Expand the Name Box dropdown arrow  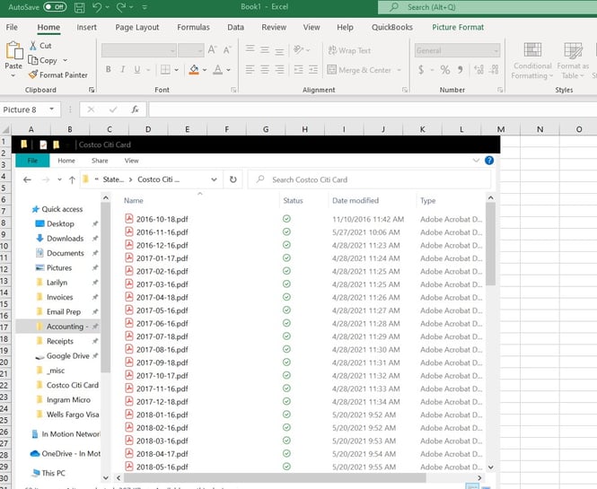point(51,109)
